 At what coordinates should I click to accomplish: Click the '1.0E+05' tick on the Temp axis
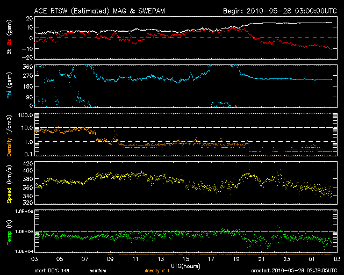pyautogui.click(x=24, y=231)
